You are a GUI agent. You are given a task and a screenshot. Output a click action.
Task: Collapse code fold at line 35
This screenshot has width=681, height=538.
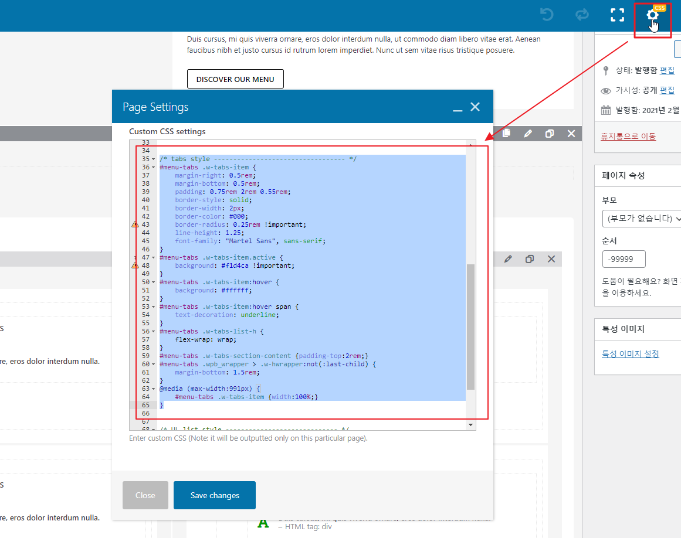click(x=153, y=159)
